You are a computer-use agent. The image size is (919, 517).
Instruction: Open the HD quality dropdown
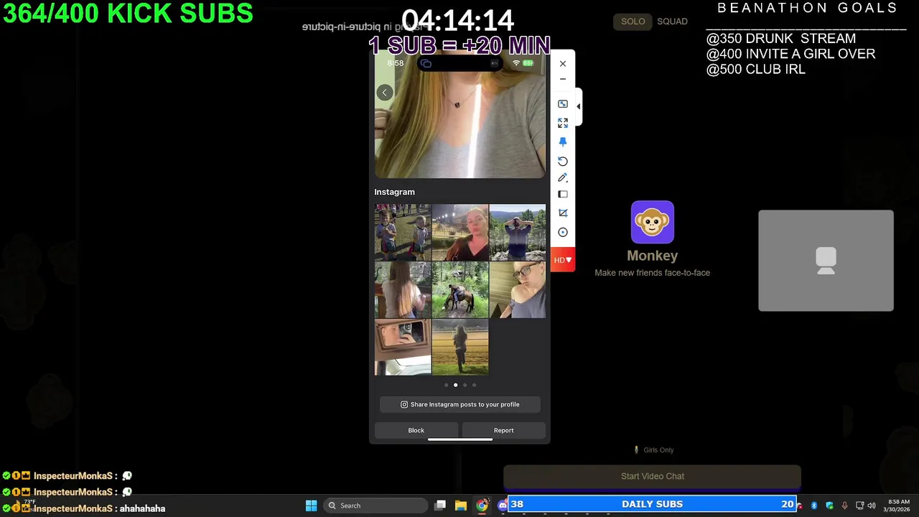click(563, 260)
